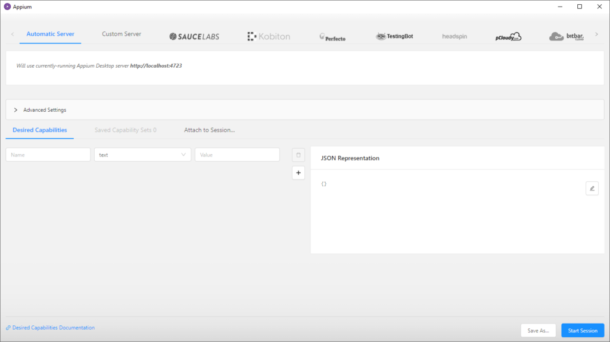Edit raw JSON with the pencil icon
This screenshot has width=610, height=342.
point(592,189)
